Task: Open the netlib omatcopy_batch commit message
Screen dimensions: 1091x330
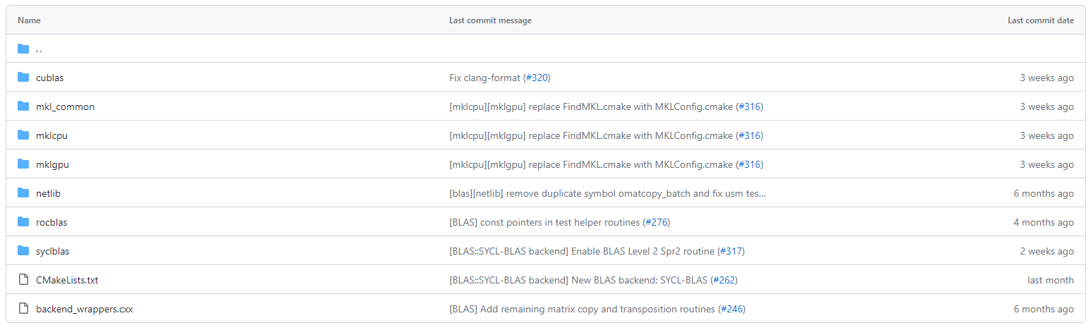Action: pos(607,193)
